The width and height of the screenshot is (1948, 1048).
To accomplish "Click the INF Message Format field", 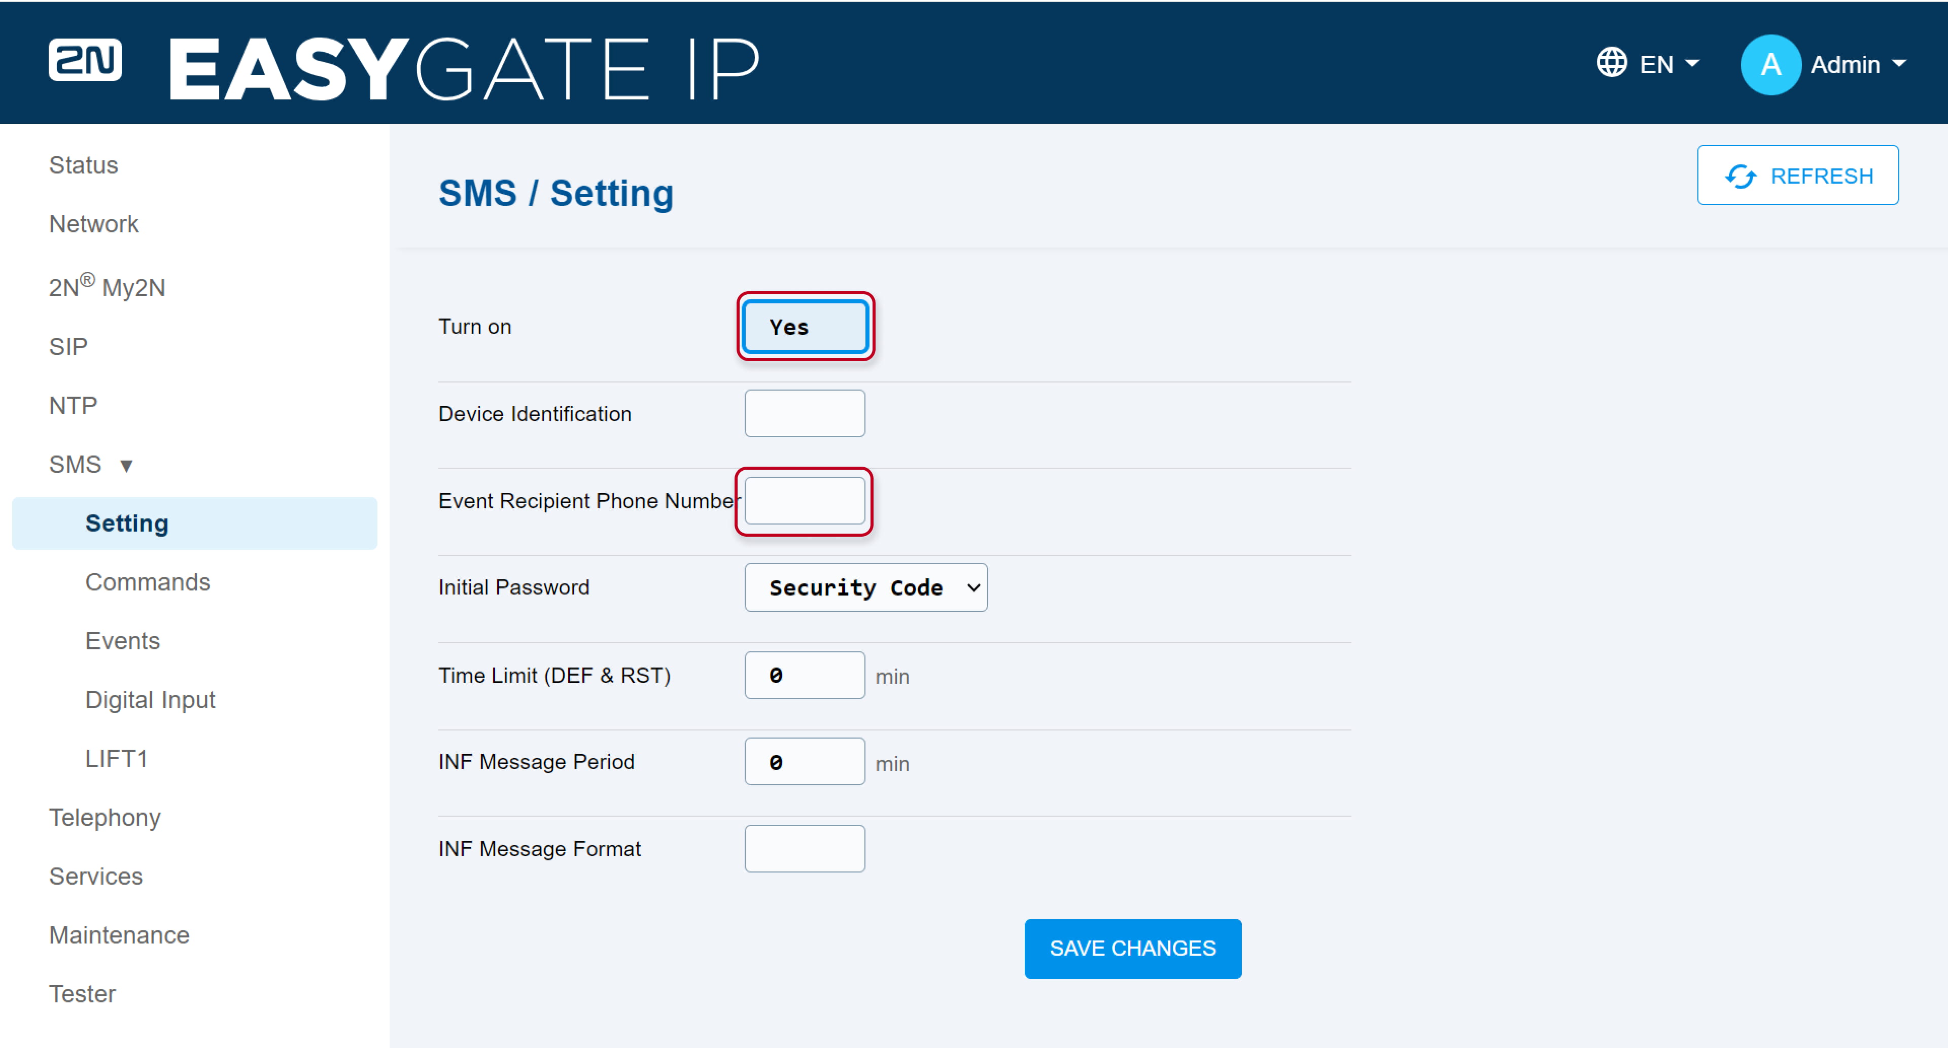I will point(805,848).
